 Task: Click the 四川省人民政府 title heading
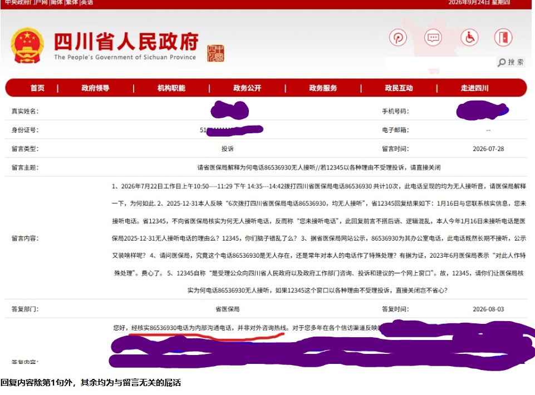click(126, 42)
